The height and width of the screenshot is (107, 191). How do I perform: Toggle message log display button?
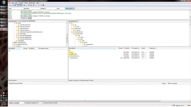pos(14,5)
